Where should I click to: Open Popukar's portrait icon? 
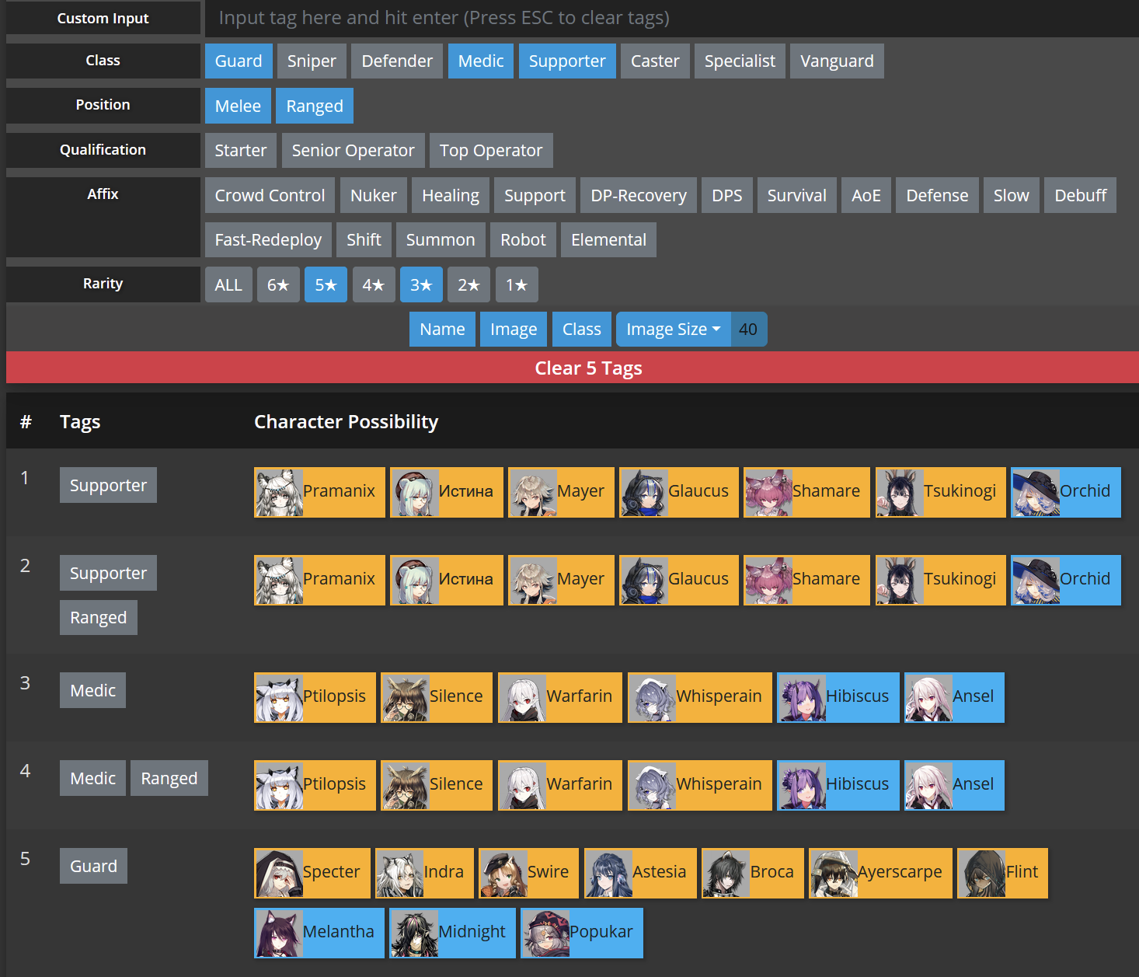click(x=545, y=933)
